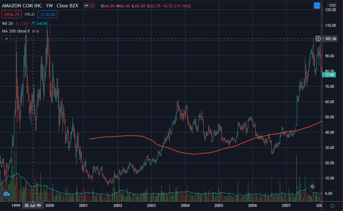Click the 2003 label on time axis
Screen dimensions: 343x211
point(152,206)
